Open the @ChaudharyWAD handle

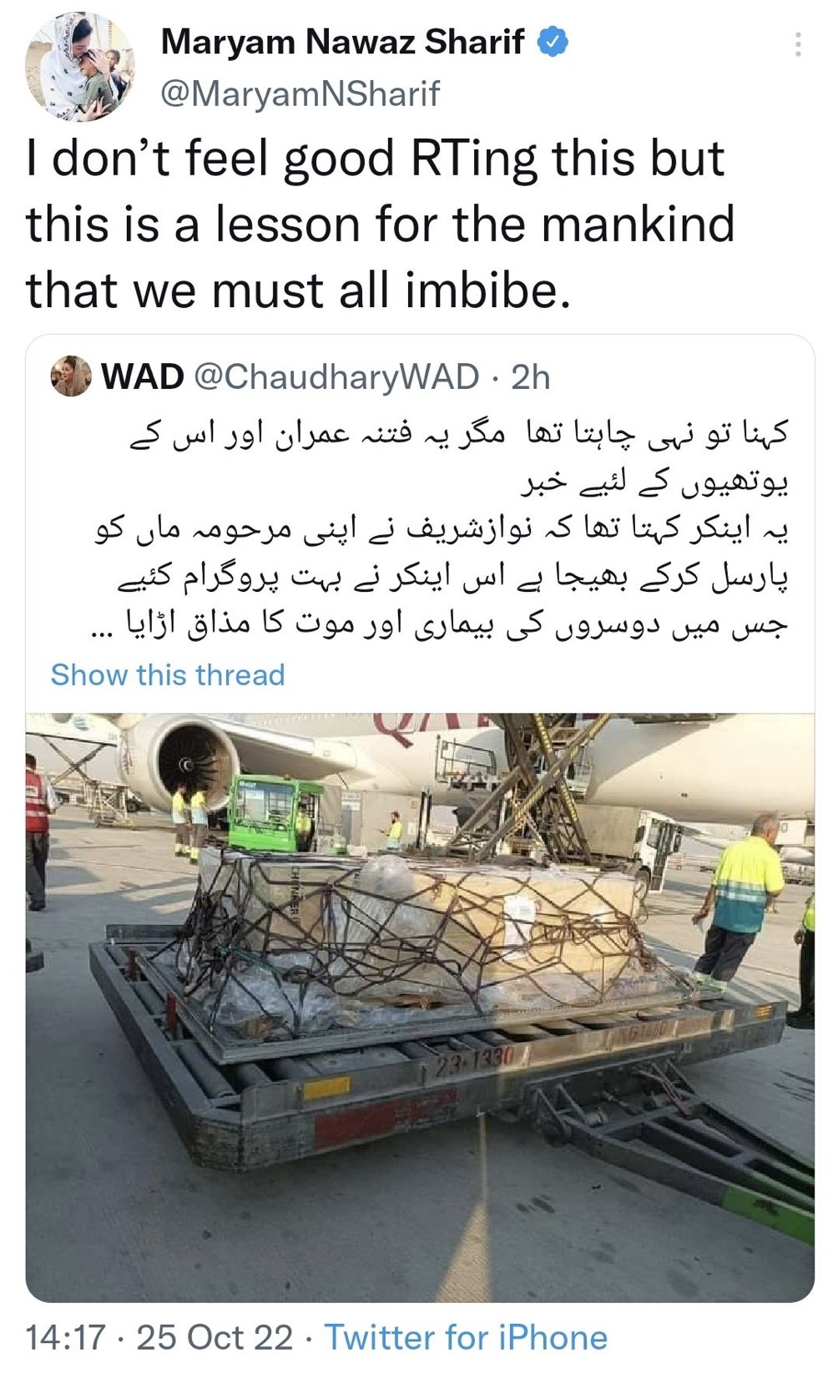point(336,377)
